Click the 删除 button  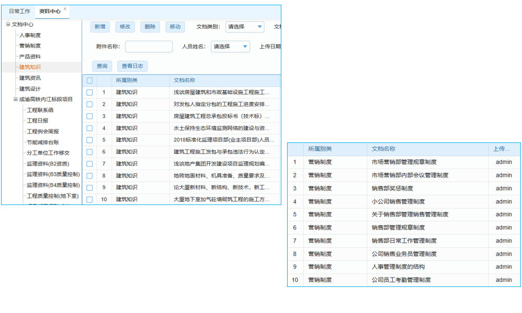(x=149, y=27)
